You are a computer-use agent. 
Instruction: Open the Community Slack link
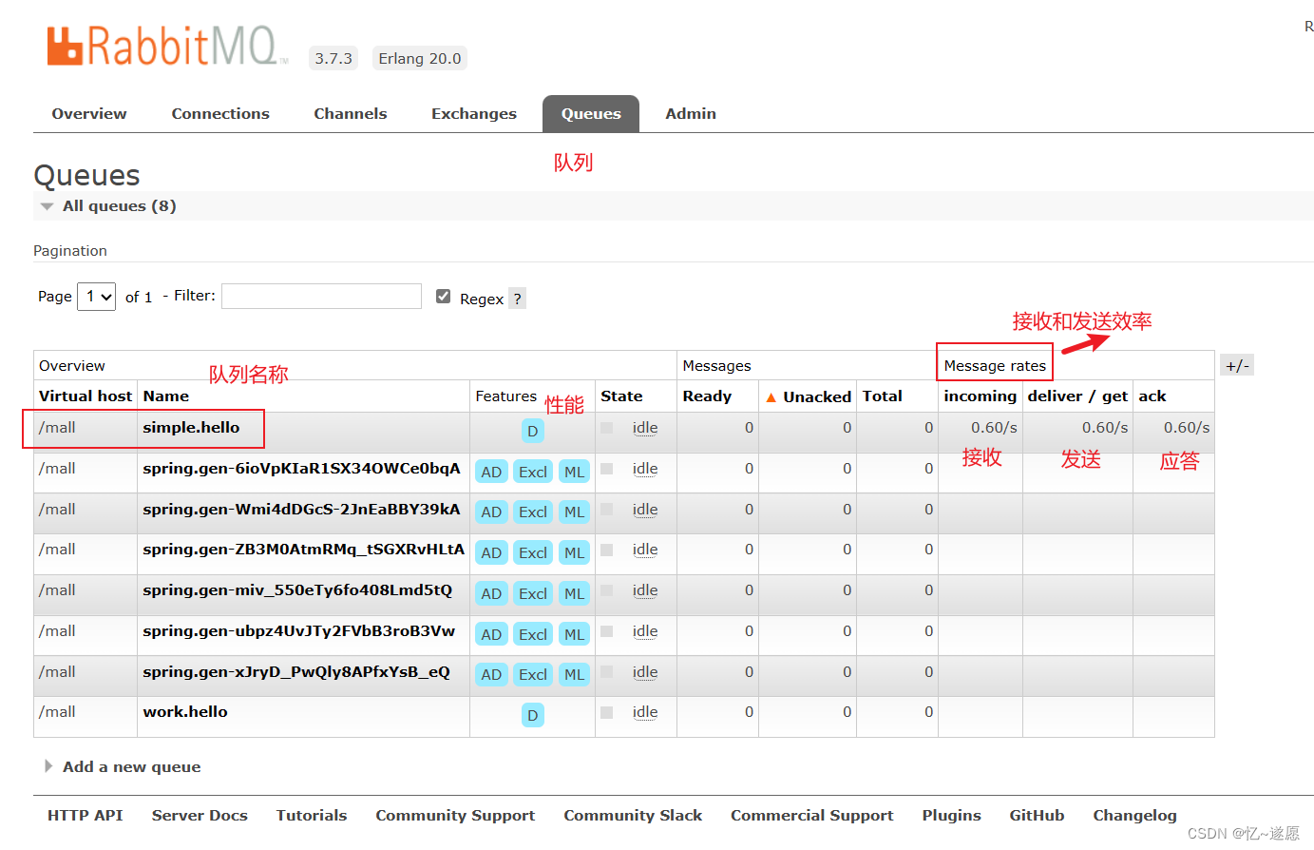633,816
